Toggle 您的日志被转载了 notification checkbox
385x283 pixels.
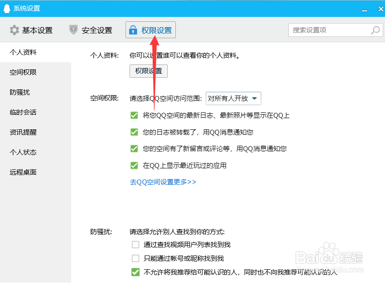[x=134, y=132]
